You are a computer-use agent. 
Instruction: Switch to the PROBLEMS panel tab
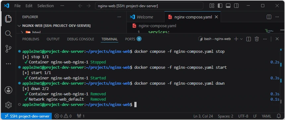[31, 39]
